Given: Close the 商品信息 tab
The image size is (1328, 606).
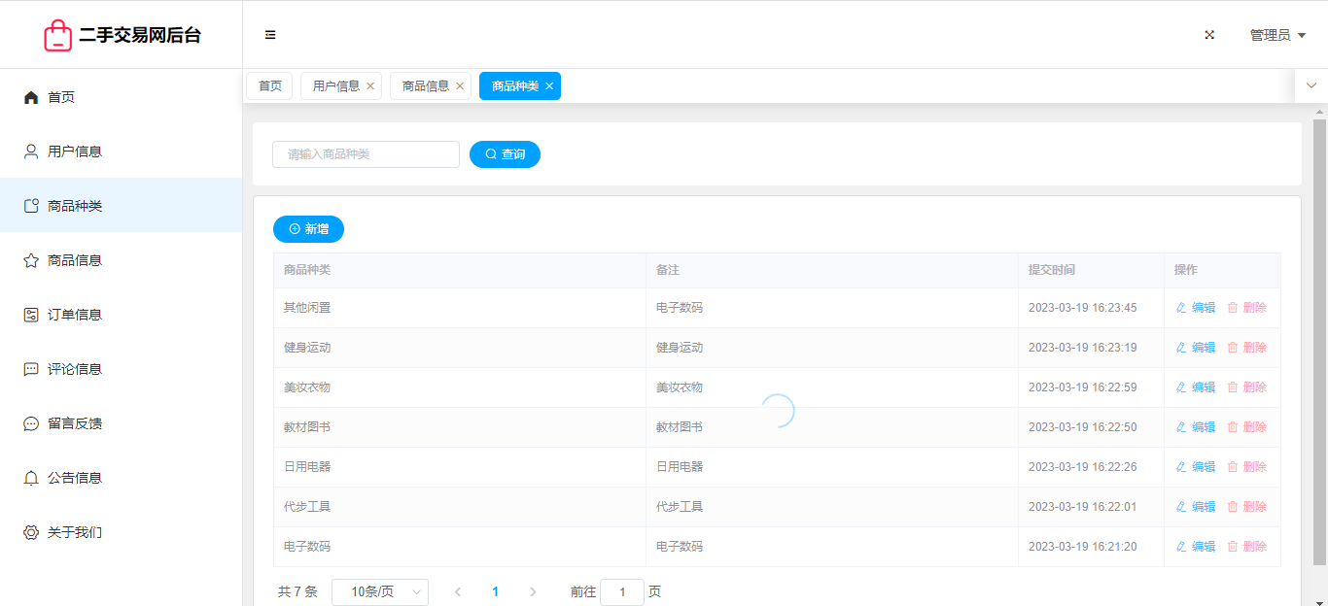Looking at the screenshot, I should pos(460,86).
